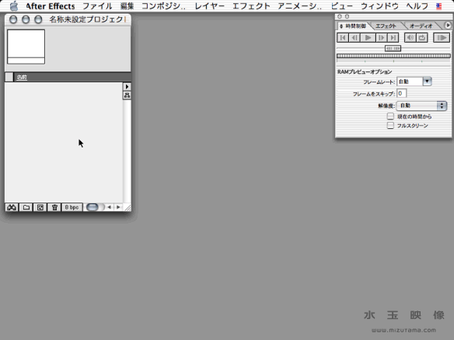The width and height of the screenshot is (454, 340).
Task: Open the ウィンドウ menu
Action: click(x=379, y=6)
